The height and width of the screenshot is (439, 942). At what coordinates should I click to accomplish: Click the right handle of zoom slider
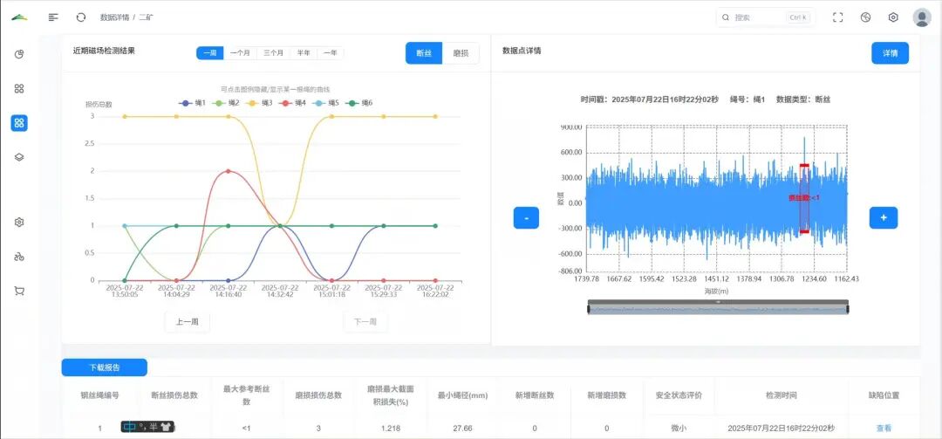point(849,309)
